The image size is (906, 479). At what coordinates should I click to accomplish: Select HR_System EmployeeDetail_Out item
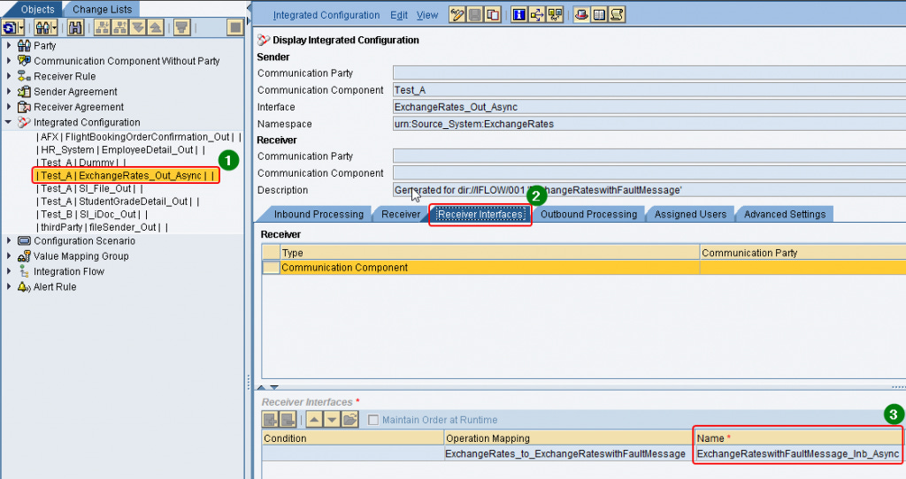click(x=120, y=149)
